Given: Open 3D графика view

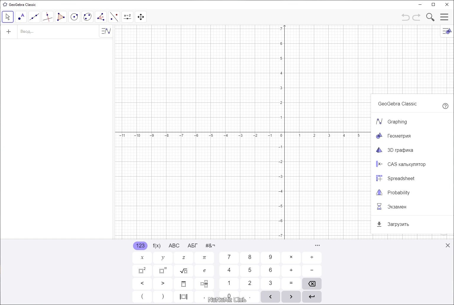Looking at the screenshot, I should click(x=412, y=150).
